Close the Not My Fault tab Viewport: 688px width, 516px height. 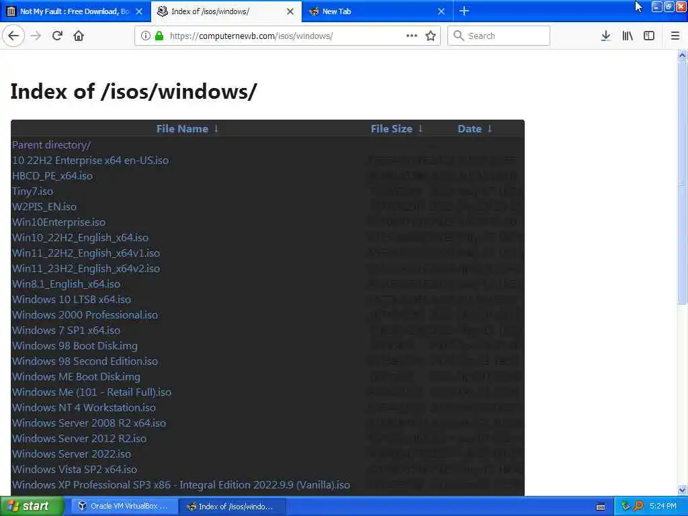[x=139, y=11]
